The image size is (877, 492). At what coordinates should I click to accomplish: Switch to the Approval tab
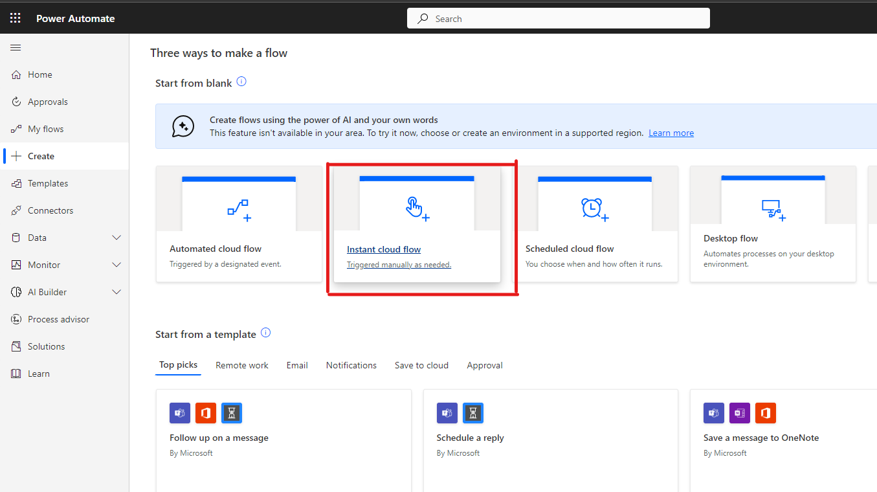[x=485, y=365]
